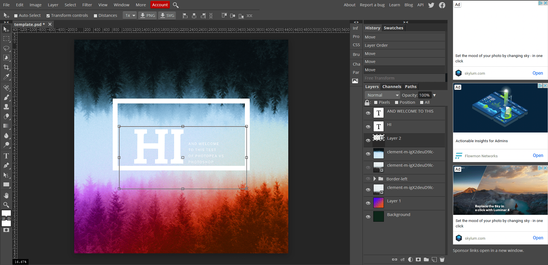
Task: Click the Report a bug link
Action: tap(372, 5)
